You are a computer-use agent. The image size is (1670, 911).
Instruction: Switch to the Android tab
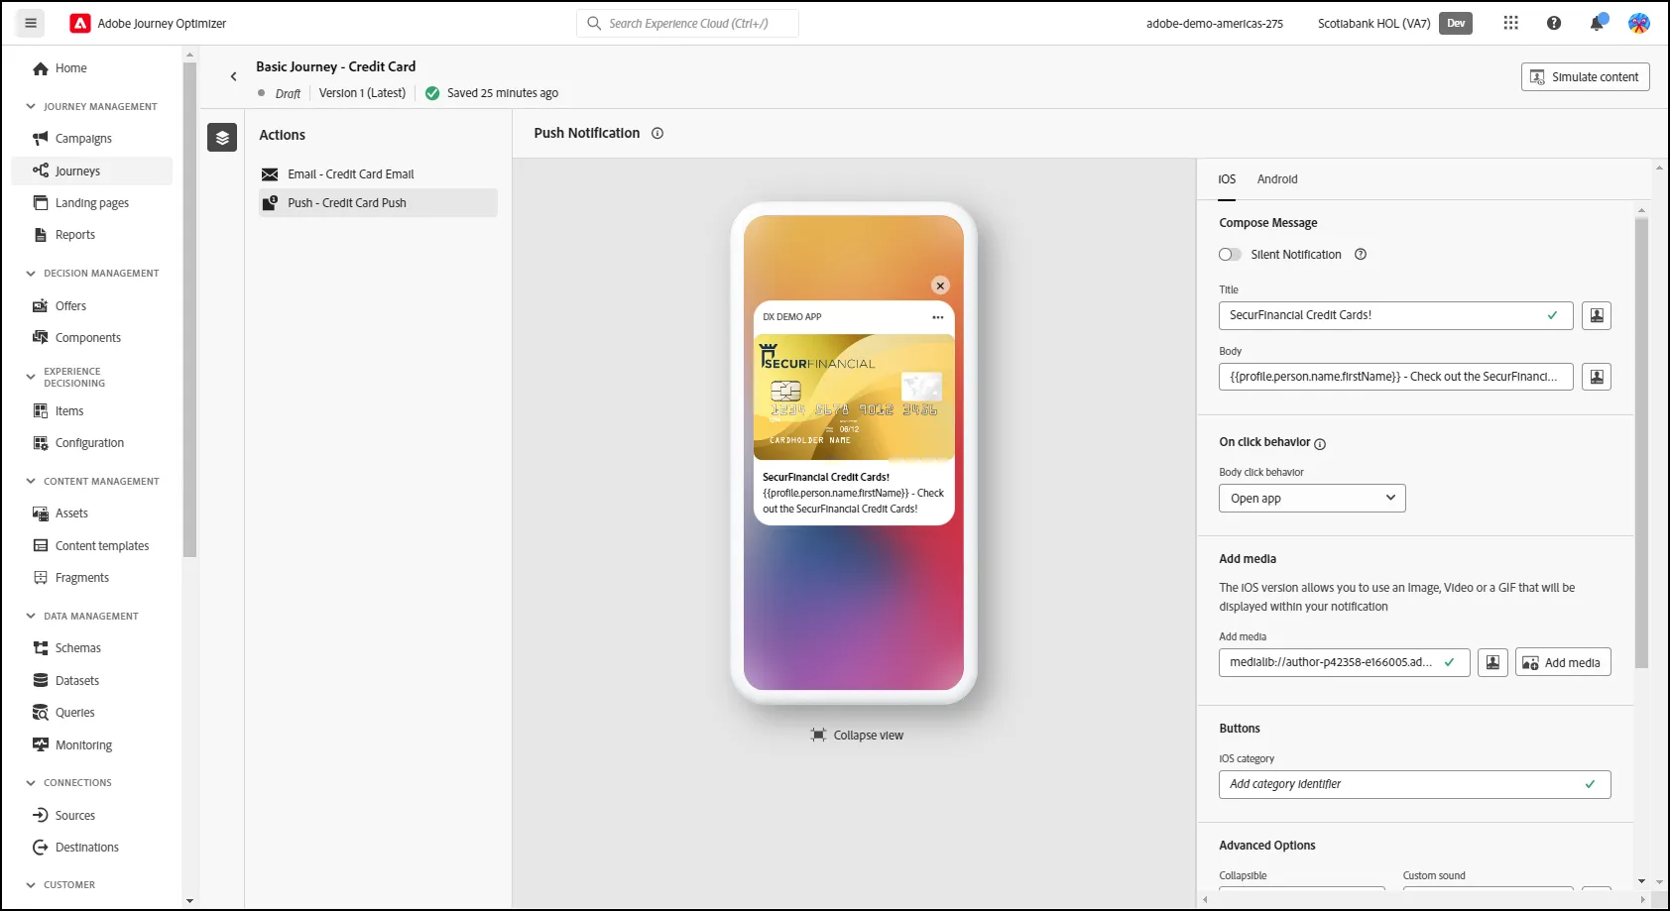1277,179
